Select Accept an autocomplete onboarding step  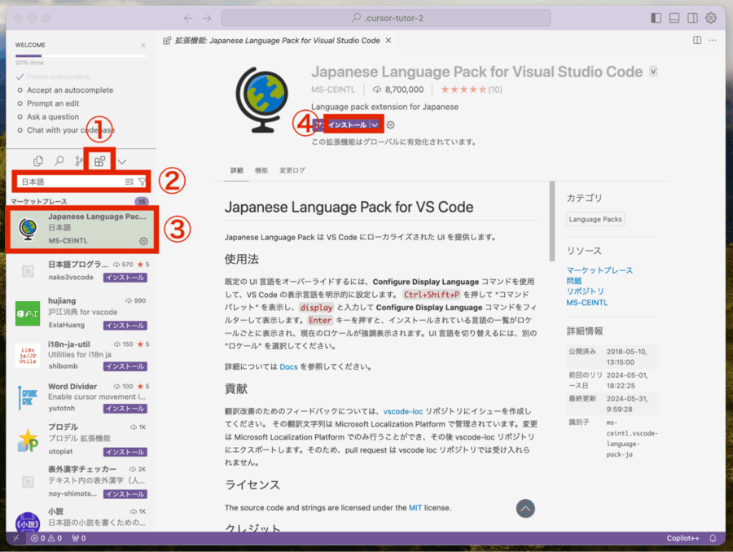click(70, 90)
